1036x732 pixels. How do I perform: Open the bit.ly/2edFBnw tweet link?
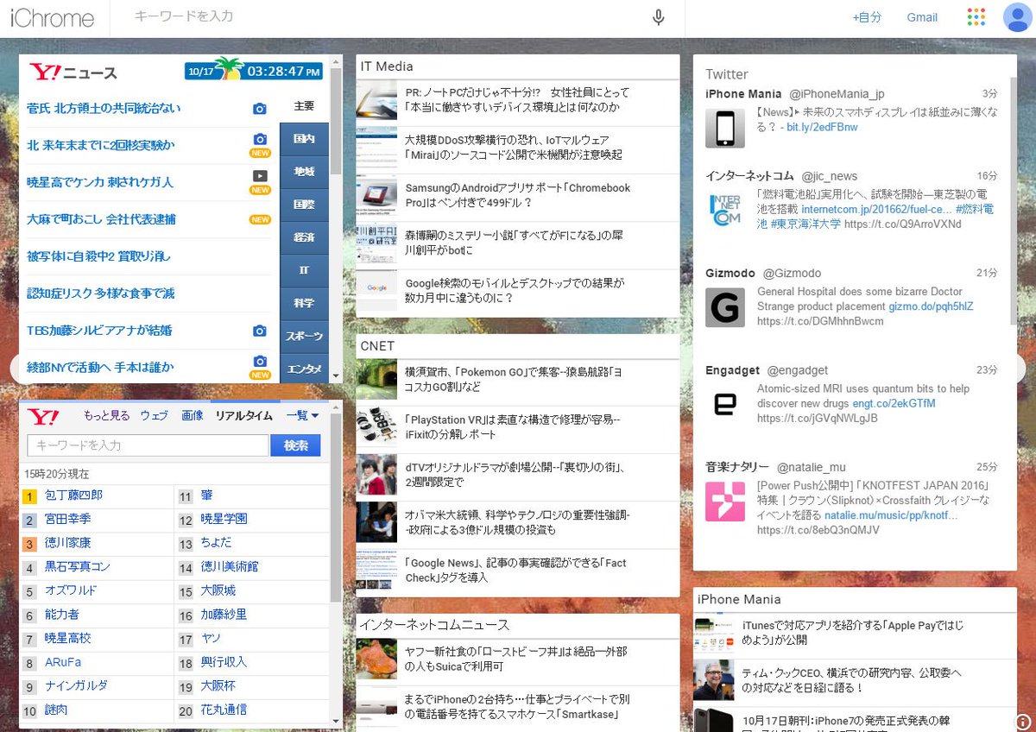pyautogui.click(x=822, y=127)
